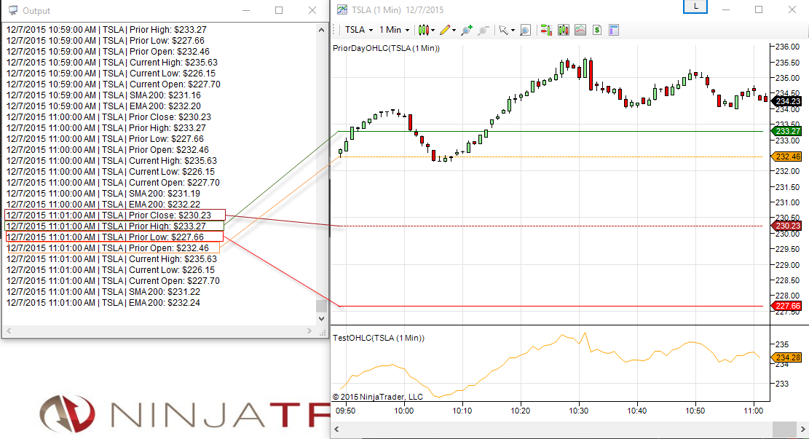Select the 11:00:00 'Current High: $235.63' output line
Screen dimensions: 809x439
[111, 161]
